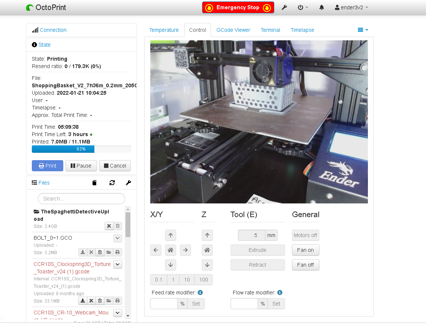Expand details for CCR10S_CR-10_Webcam_Mou file
Viewport: 426px width, 324px height.
[x=118, y=313]
